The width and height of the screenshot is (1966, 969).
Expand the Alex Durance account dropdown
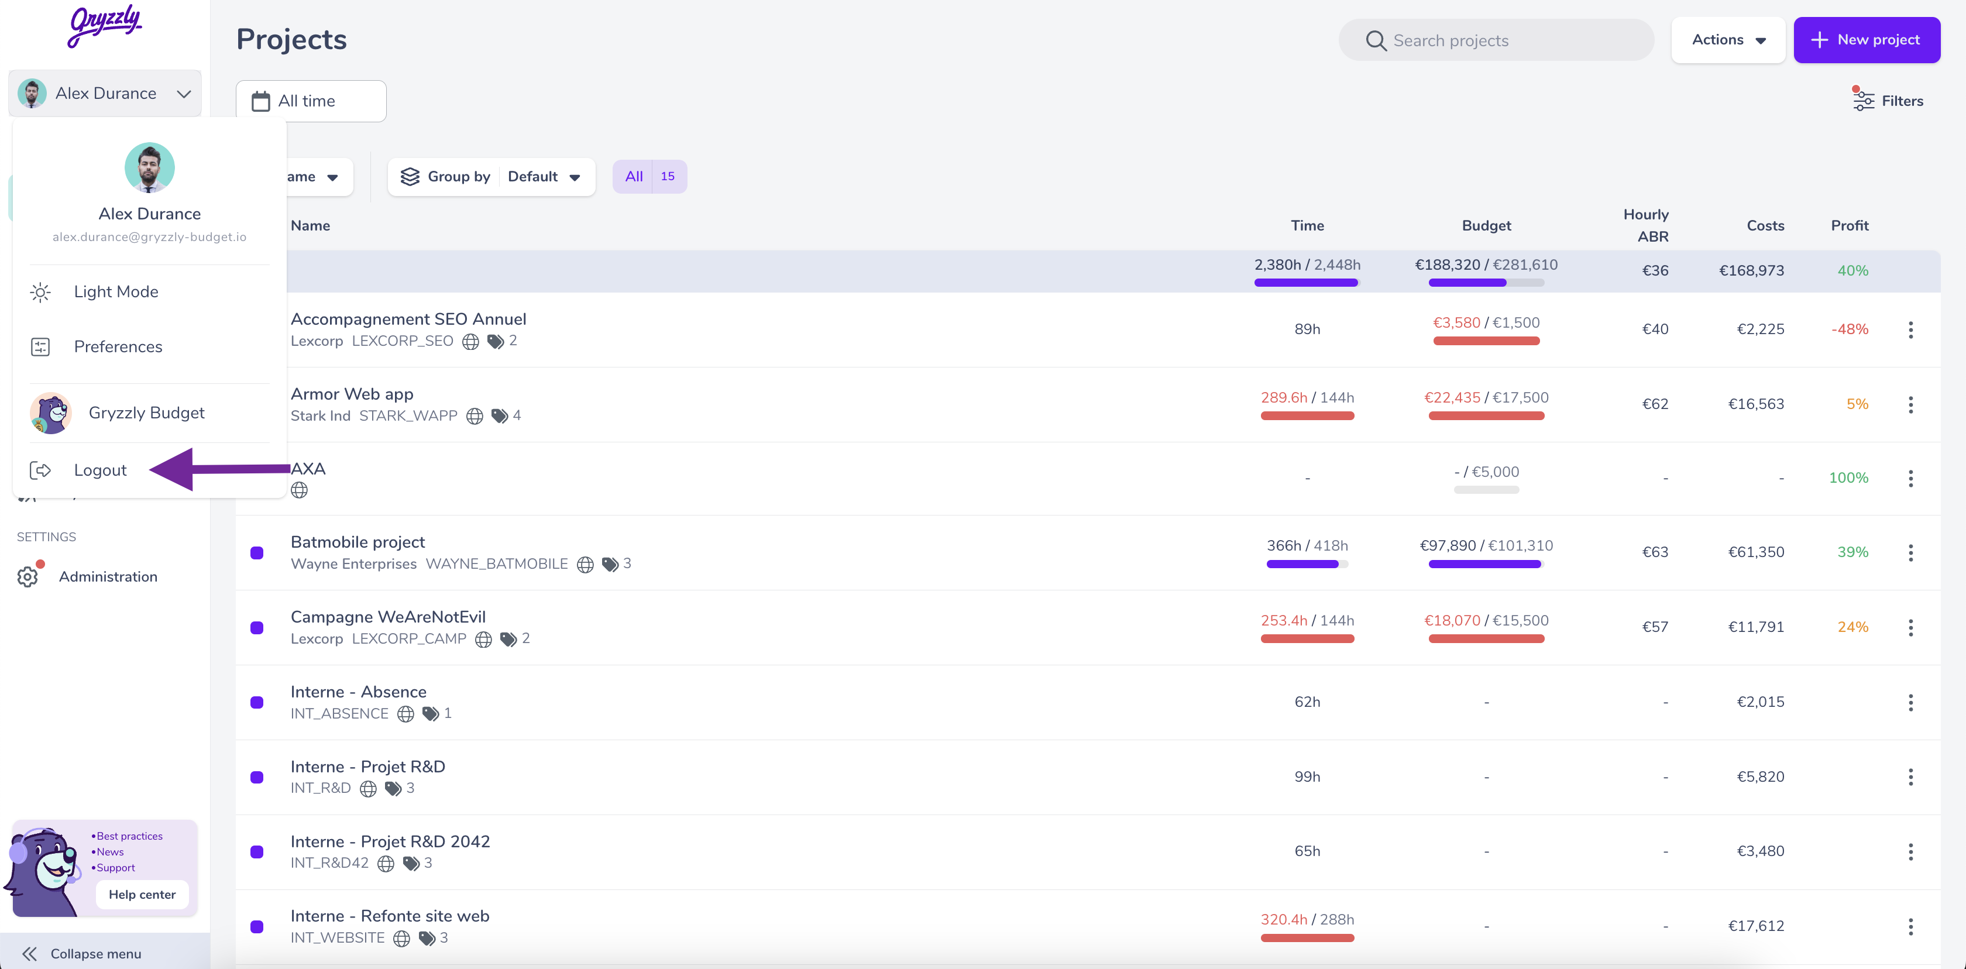point(105,93)
